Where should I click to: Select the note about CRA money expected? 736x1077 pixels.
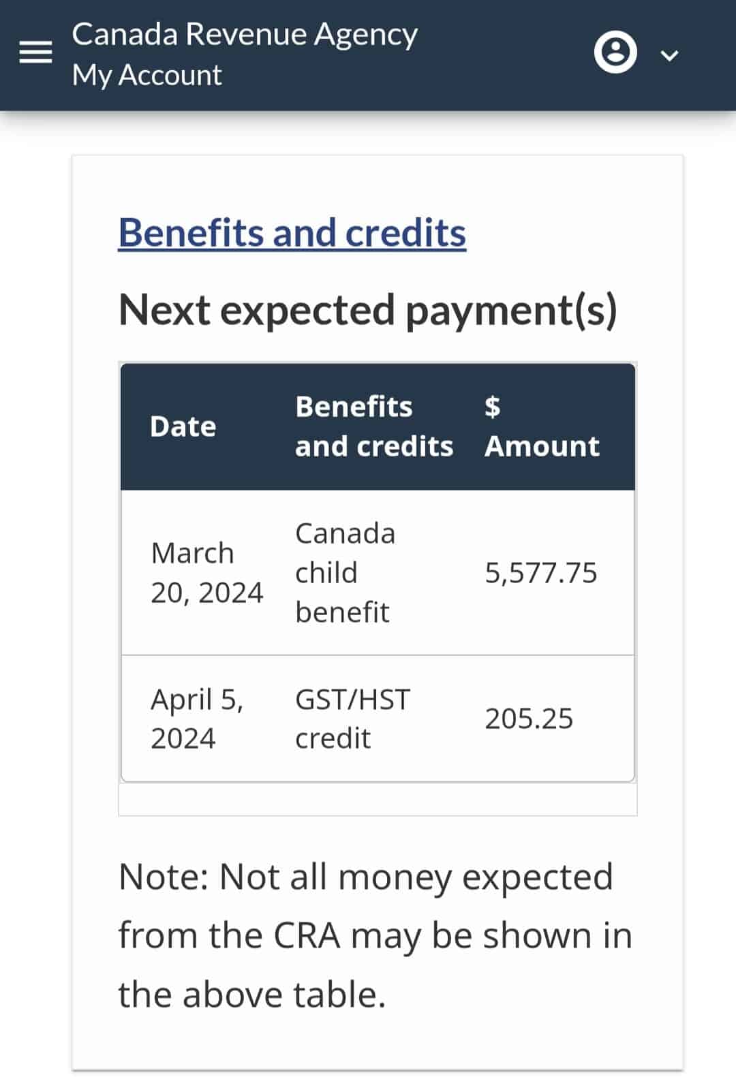[375, 935]
